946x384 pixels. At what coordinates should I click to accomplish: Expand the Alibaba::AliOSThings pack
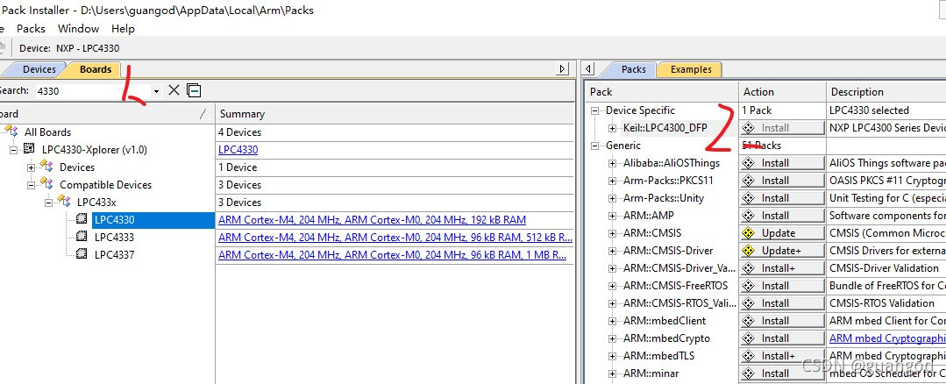(x=612, y=163)
